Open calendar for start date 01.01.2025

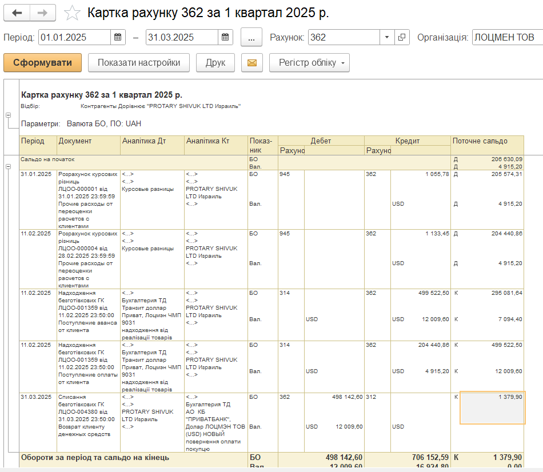tap(118, 37)
